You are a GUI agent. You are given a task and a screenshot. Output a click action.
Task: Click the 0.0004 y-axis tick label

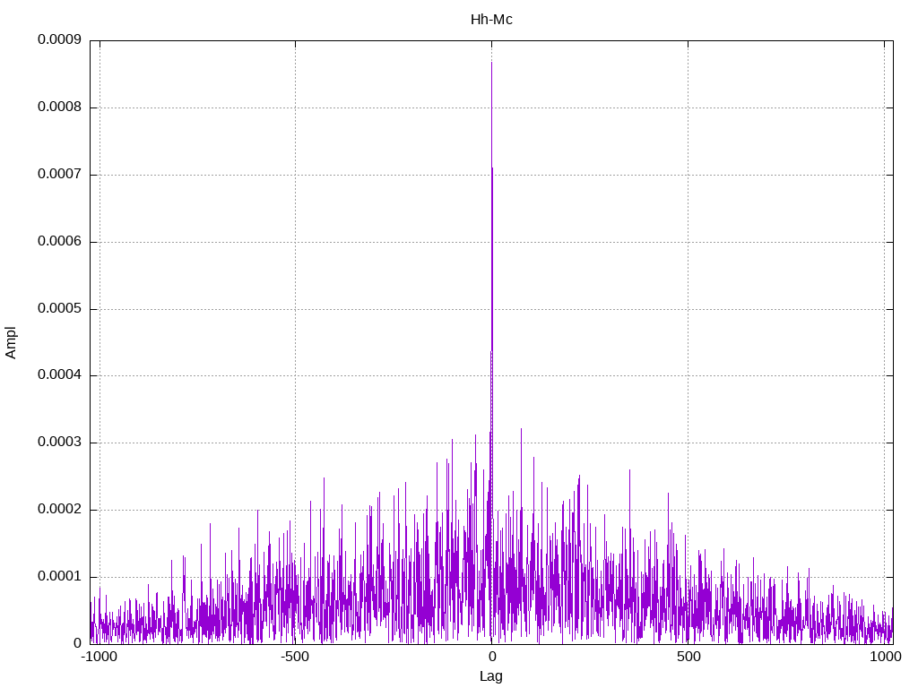pyautogui.click(x=59, y=375)
